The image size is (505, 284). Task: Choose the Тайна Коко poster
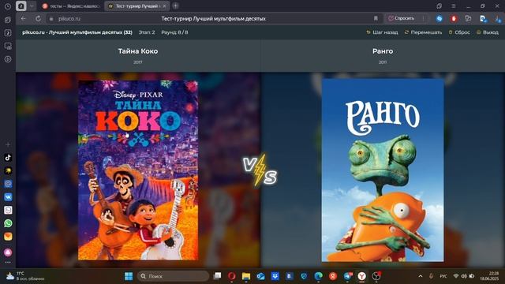point(138,170)
